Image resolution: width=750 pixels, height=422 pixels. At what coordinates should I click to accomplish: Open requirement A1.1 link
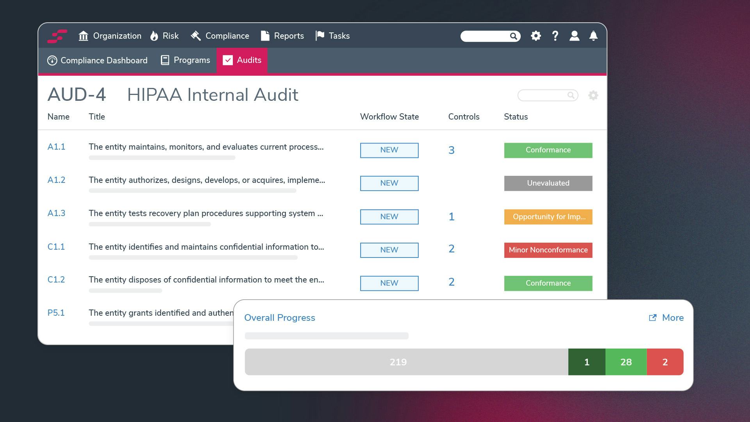point(56,147)
